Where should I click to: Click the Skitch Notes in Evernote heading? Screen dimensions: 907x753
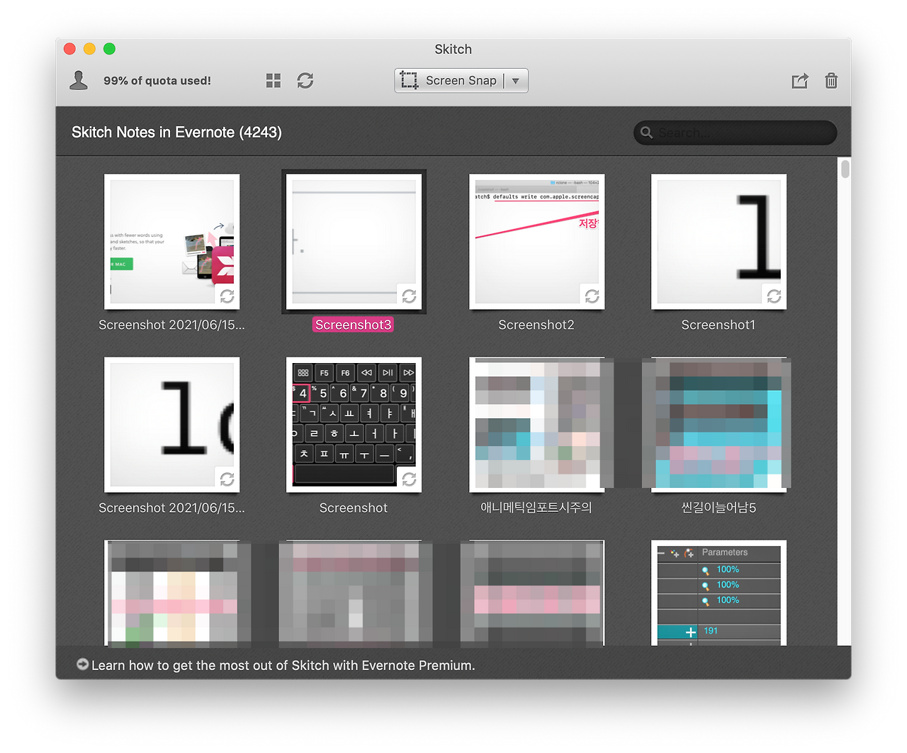click(x=176, y=133)
